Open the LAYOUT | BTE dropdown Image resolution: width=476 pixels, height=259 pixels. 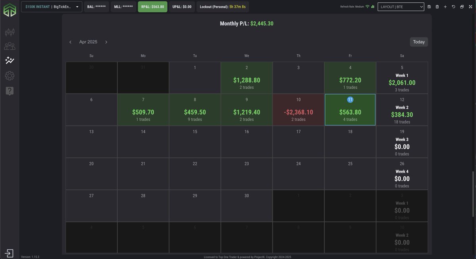click(x=401, y=7)
